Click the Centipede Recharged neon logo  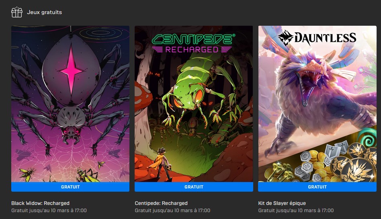[193, 43]
